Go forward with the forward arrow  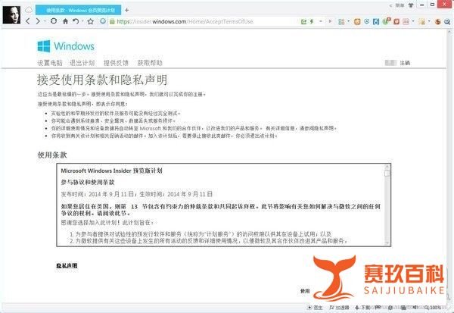[38, 21]
